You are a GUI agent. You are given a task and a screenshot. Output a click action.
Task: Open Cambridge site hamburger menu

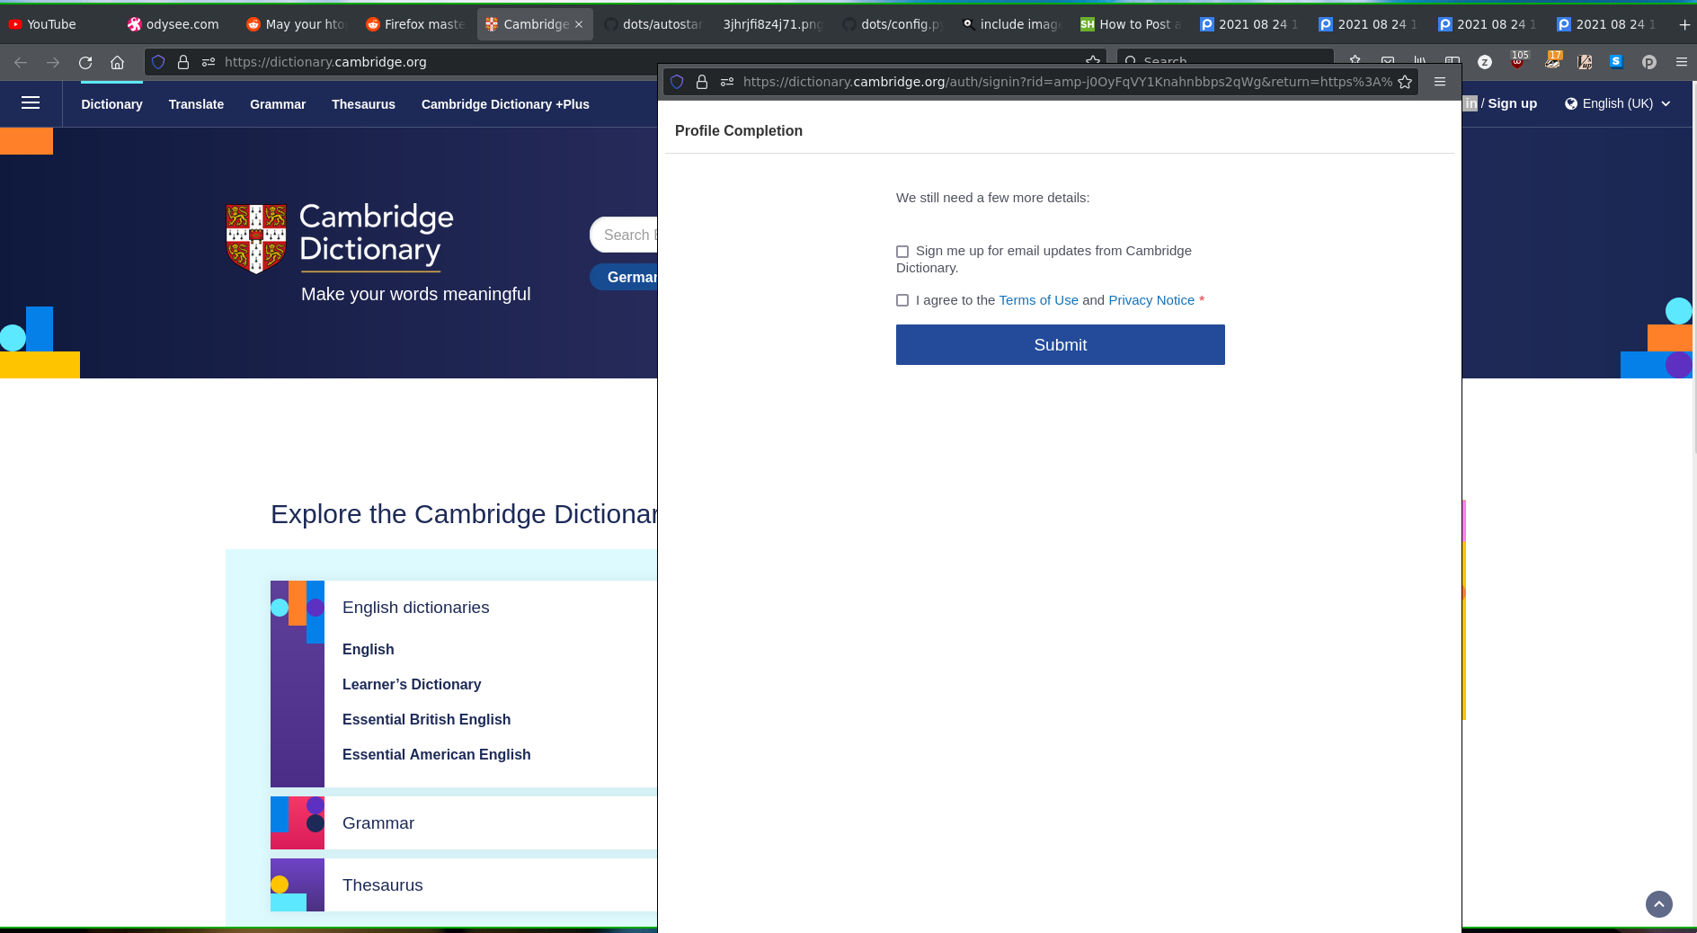(31, 103)
